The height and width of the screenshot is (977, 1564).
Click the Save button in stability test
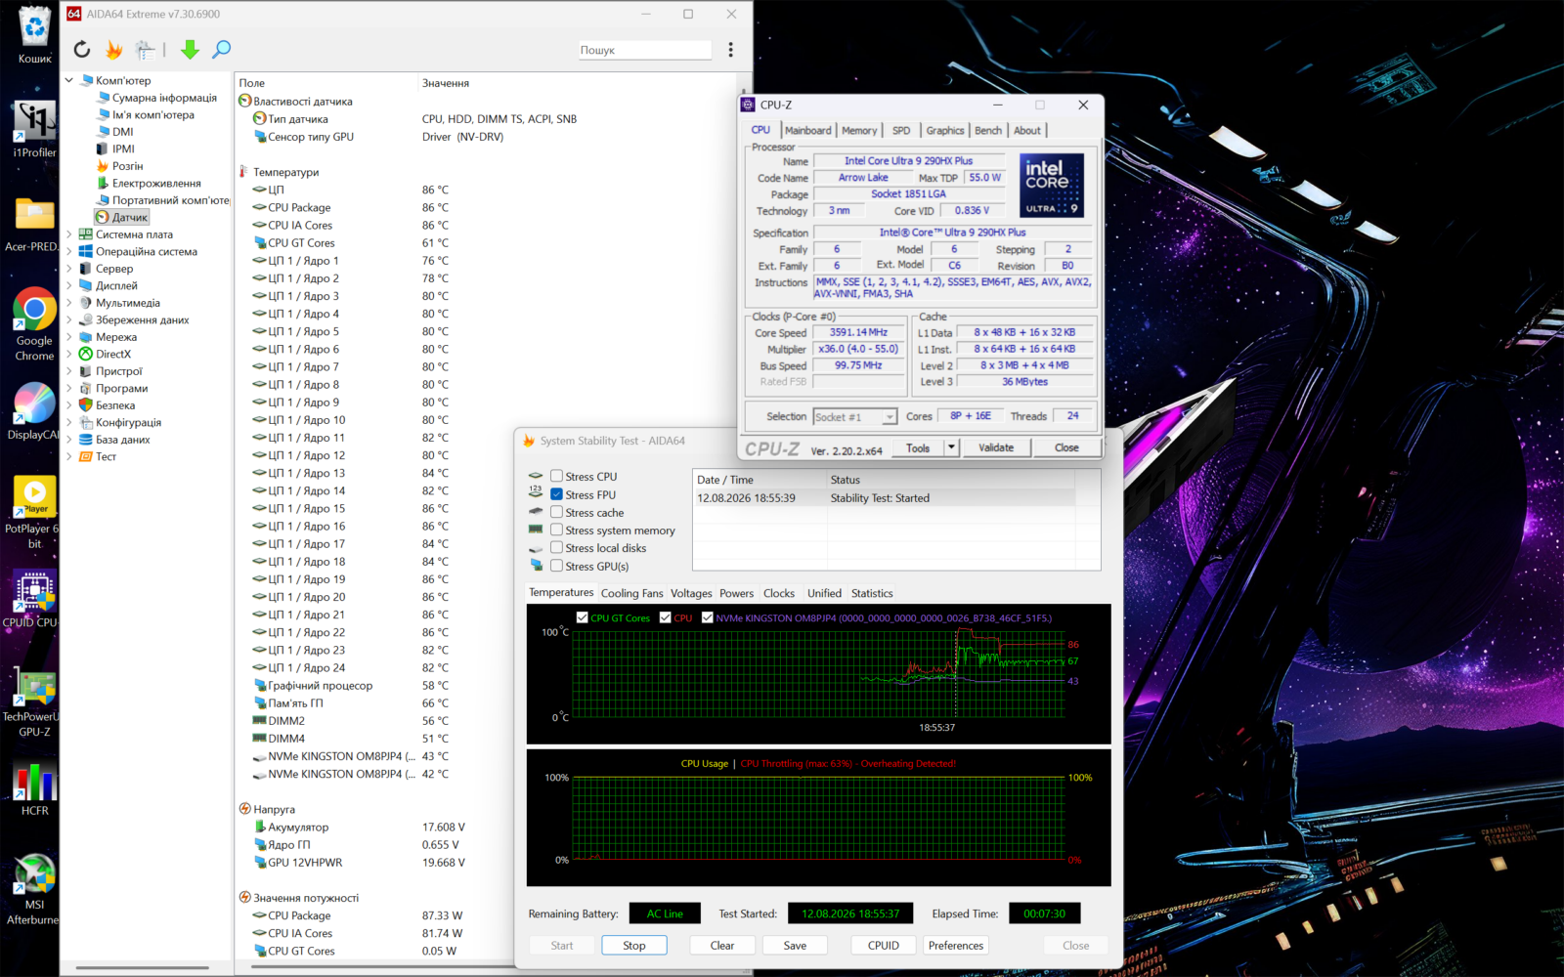point(796,945)
